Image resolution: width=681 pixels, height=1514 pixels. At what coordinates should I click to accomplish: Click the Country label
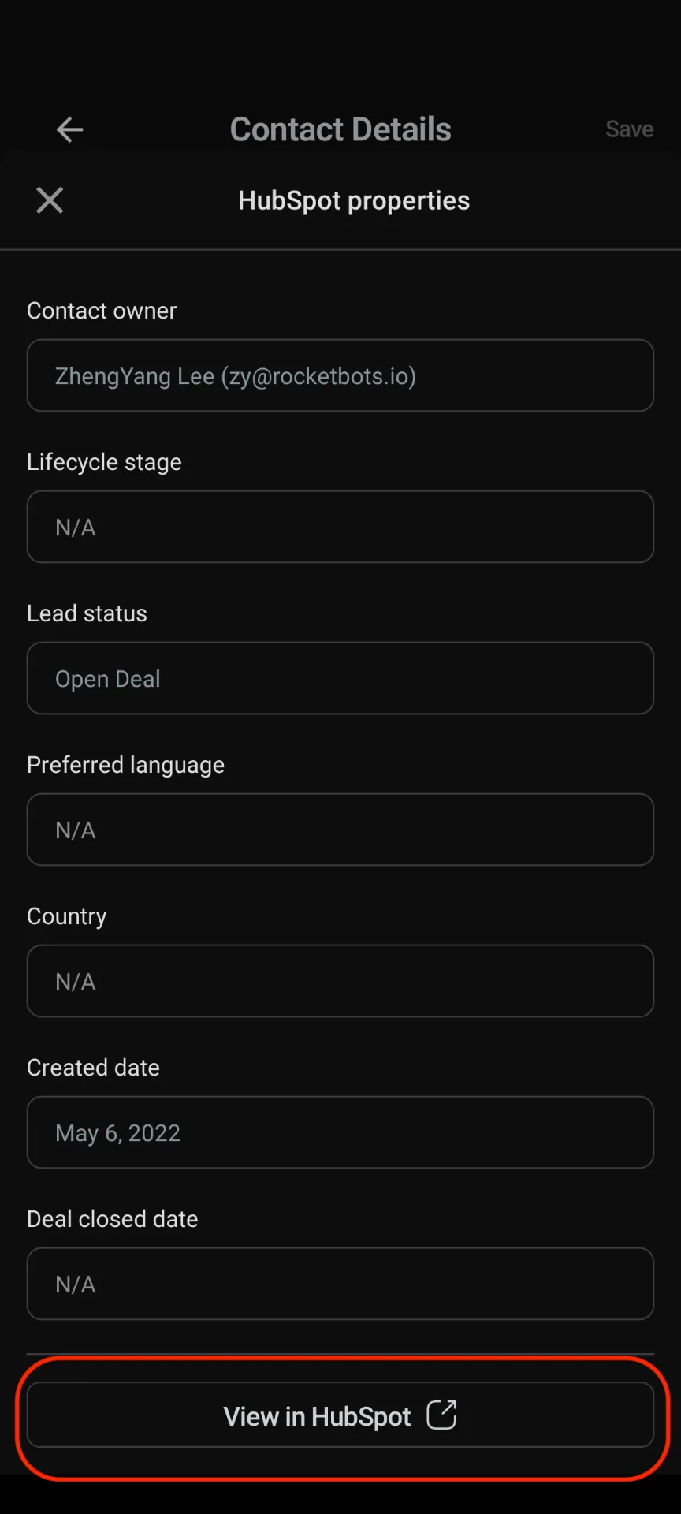tap(67, 916)
